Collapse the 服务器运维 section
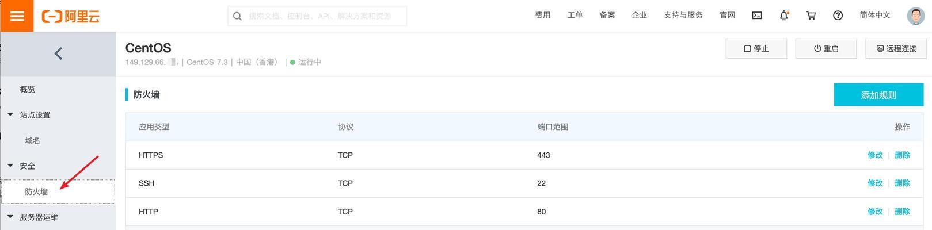Image resolution: width=932 pixels, height=230 pixels. [10, 217]
